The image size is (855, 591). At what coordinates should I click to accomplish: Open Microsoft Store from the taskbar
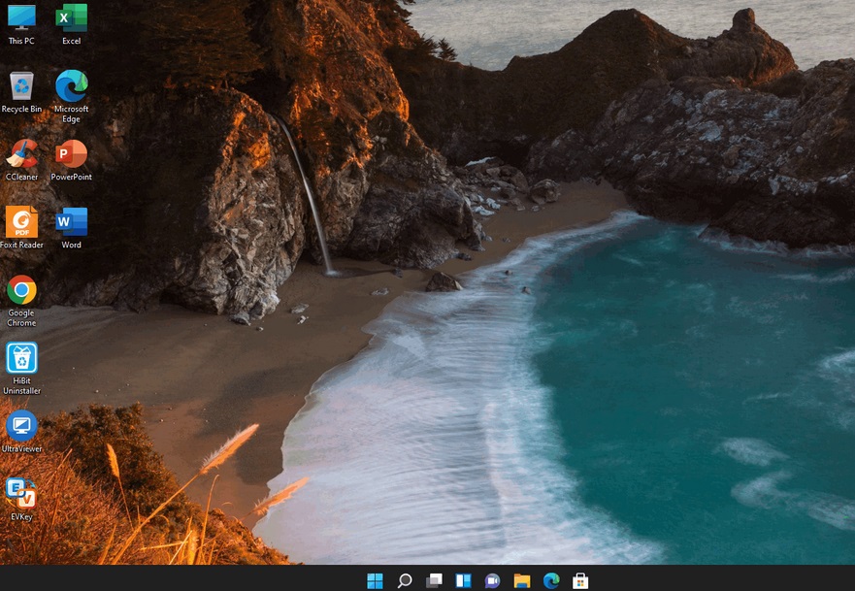click(x=580, y=580)
